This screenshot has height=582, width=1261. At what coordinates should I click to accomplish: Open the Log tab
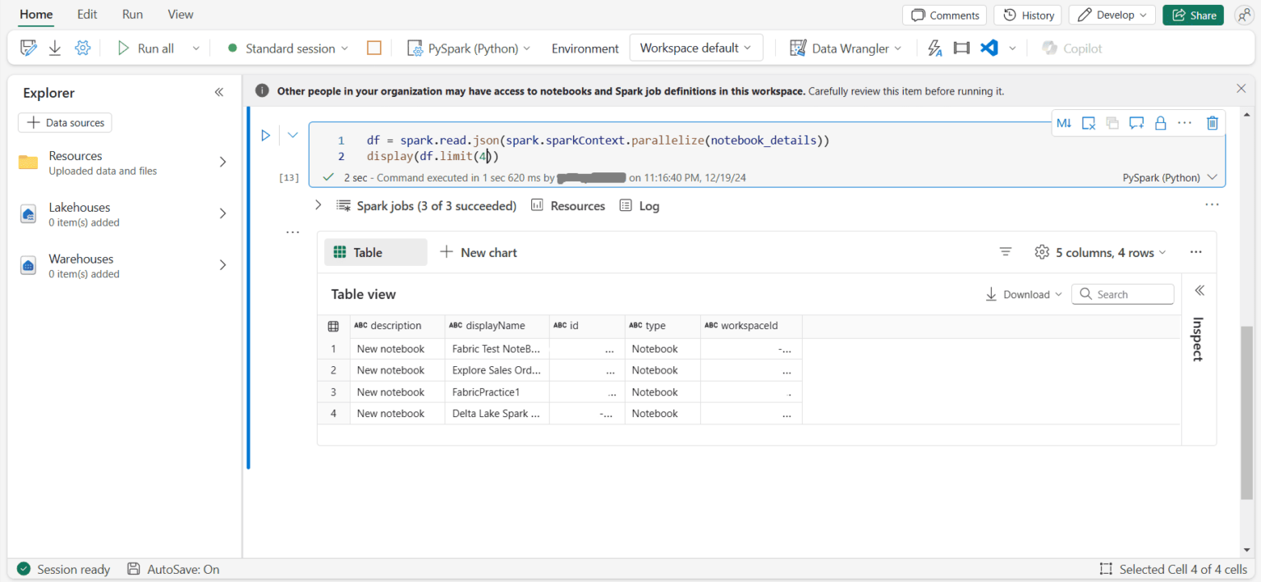click(x=639, y=205)
